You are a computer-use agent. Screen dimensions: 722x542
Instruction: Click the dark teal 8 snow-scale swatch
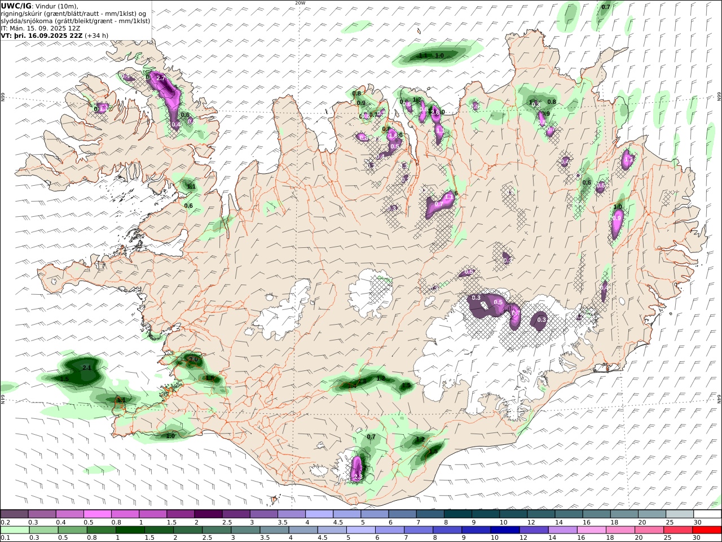coord(458,514)
